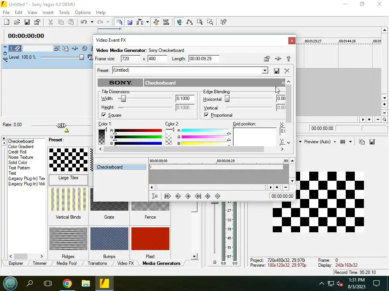Open the Tools menu
The width and height of the screenshot is (389, 291).
(x=64, y=13)
